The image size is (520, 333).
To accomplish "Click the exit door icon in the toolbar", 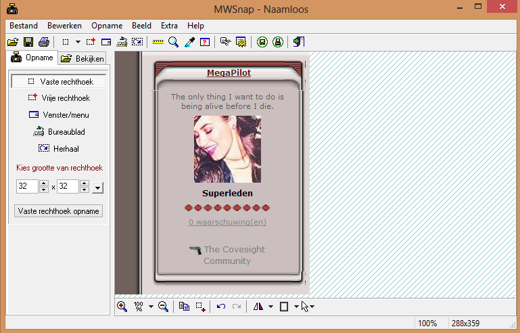I will click(x=299, y=42).
